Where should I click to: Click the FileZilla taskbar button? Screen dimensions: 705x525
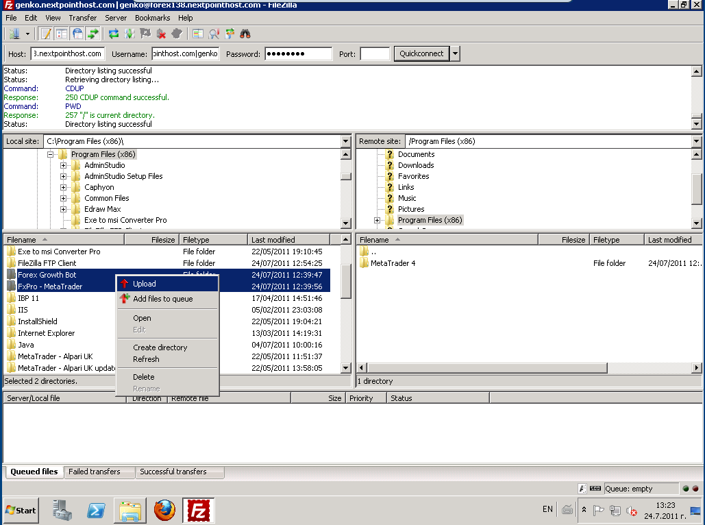tap(198, 511)
